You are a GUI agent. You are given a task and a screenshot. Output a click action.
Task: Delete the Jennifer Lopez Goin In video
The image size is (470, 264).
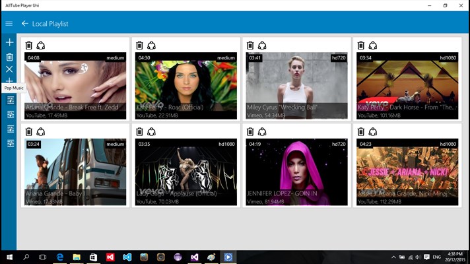coord(250,131)
